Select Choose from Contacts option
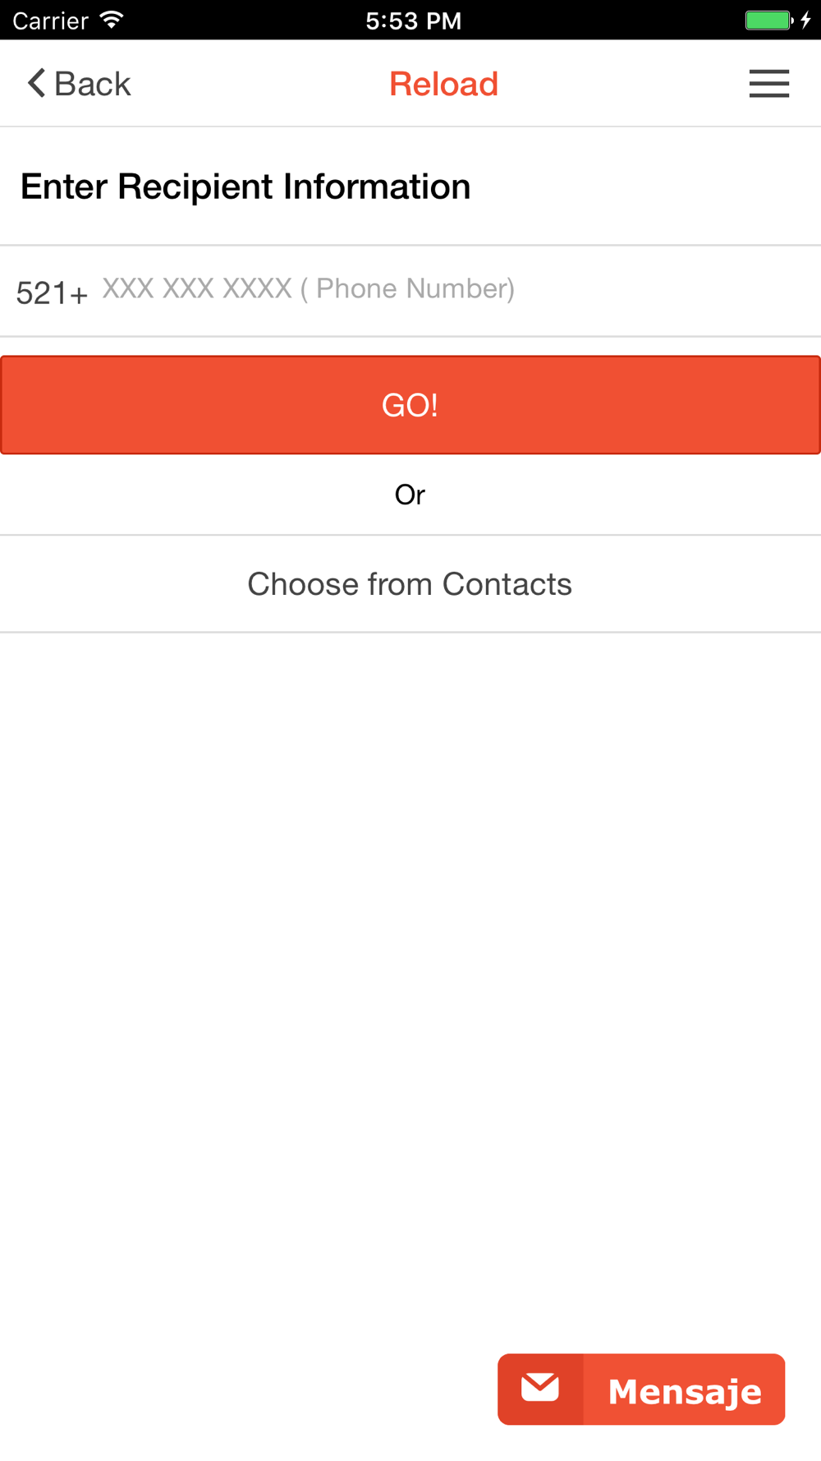821x1461 pixels. pyautogui.click(x=410, y=584)
